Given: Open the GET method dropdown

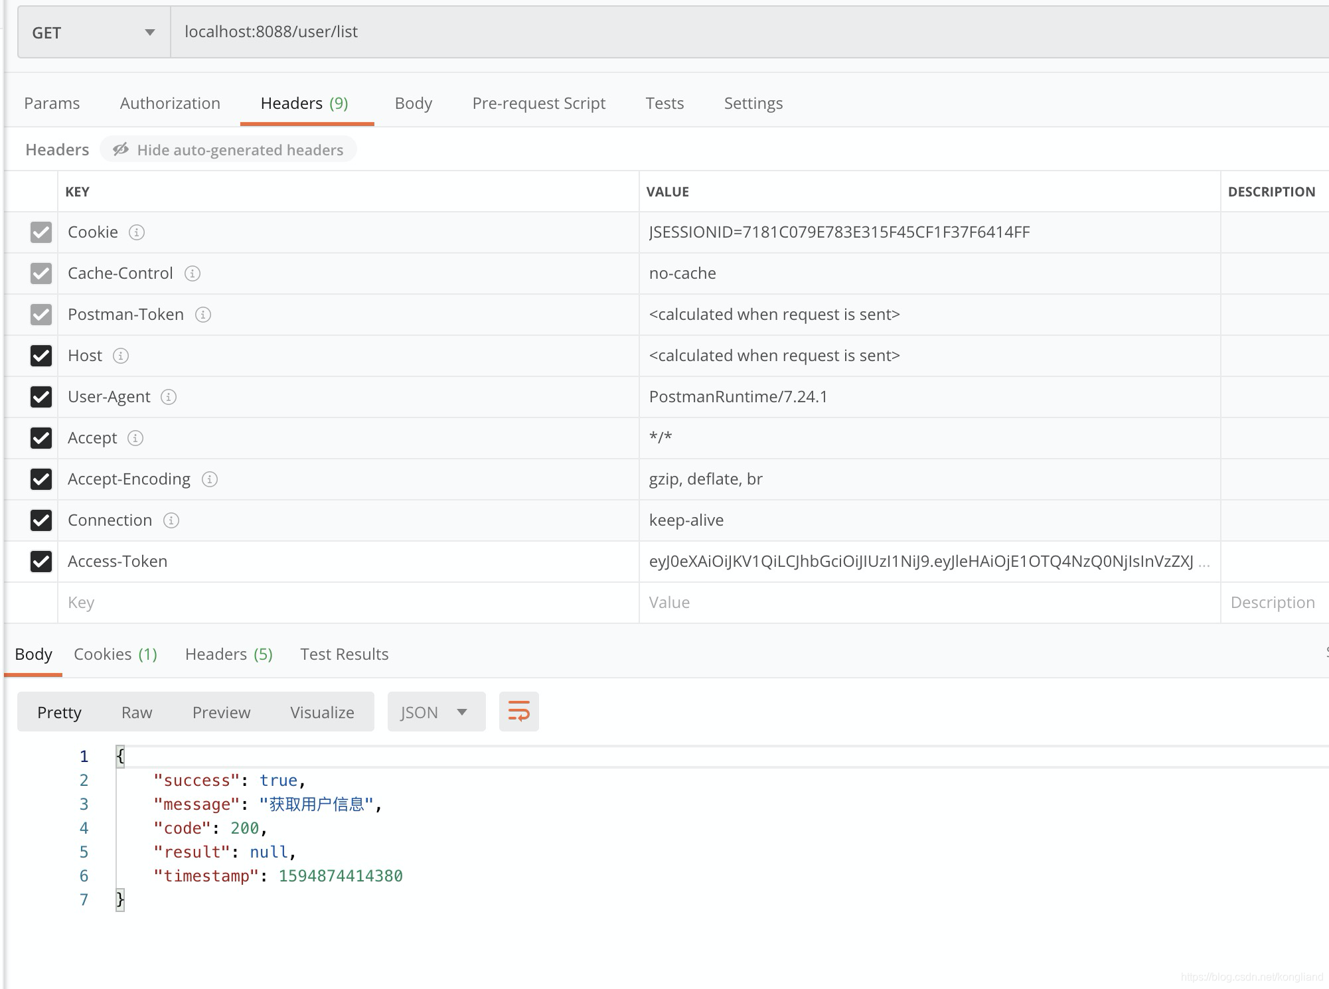Looking at the screenshot, I should pos(94,33).
